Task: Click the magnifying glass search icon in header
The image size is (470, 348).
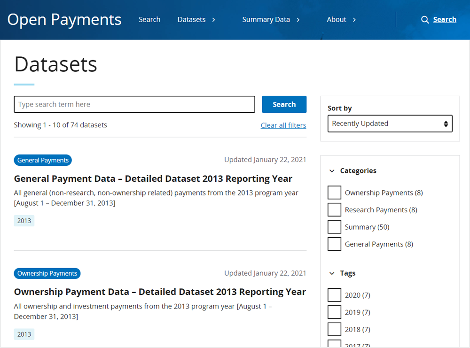Action: click(425, 20)
